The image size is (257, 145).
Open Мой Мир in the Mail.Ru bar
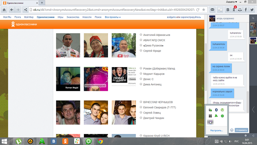29,17
